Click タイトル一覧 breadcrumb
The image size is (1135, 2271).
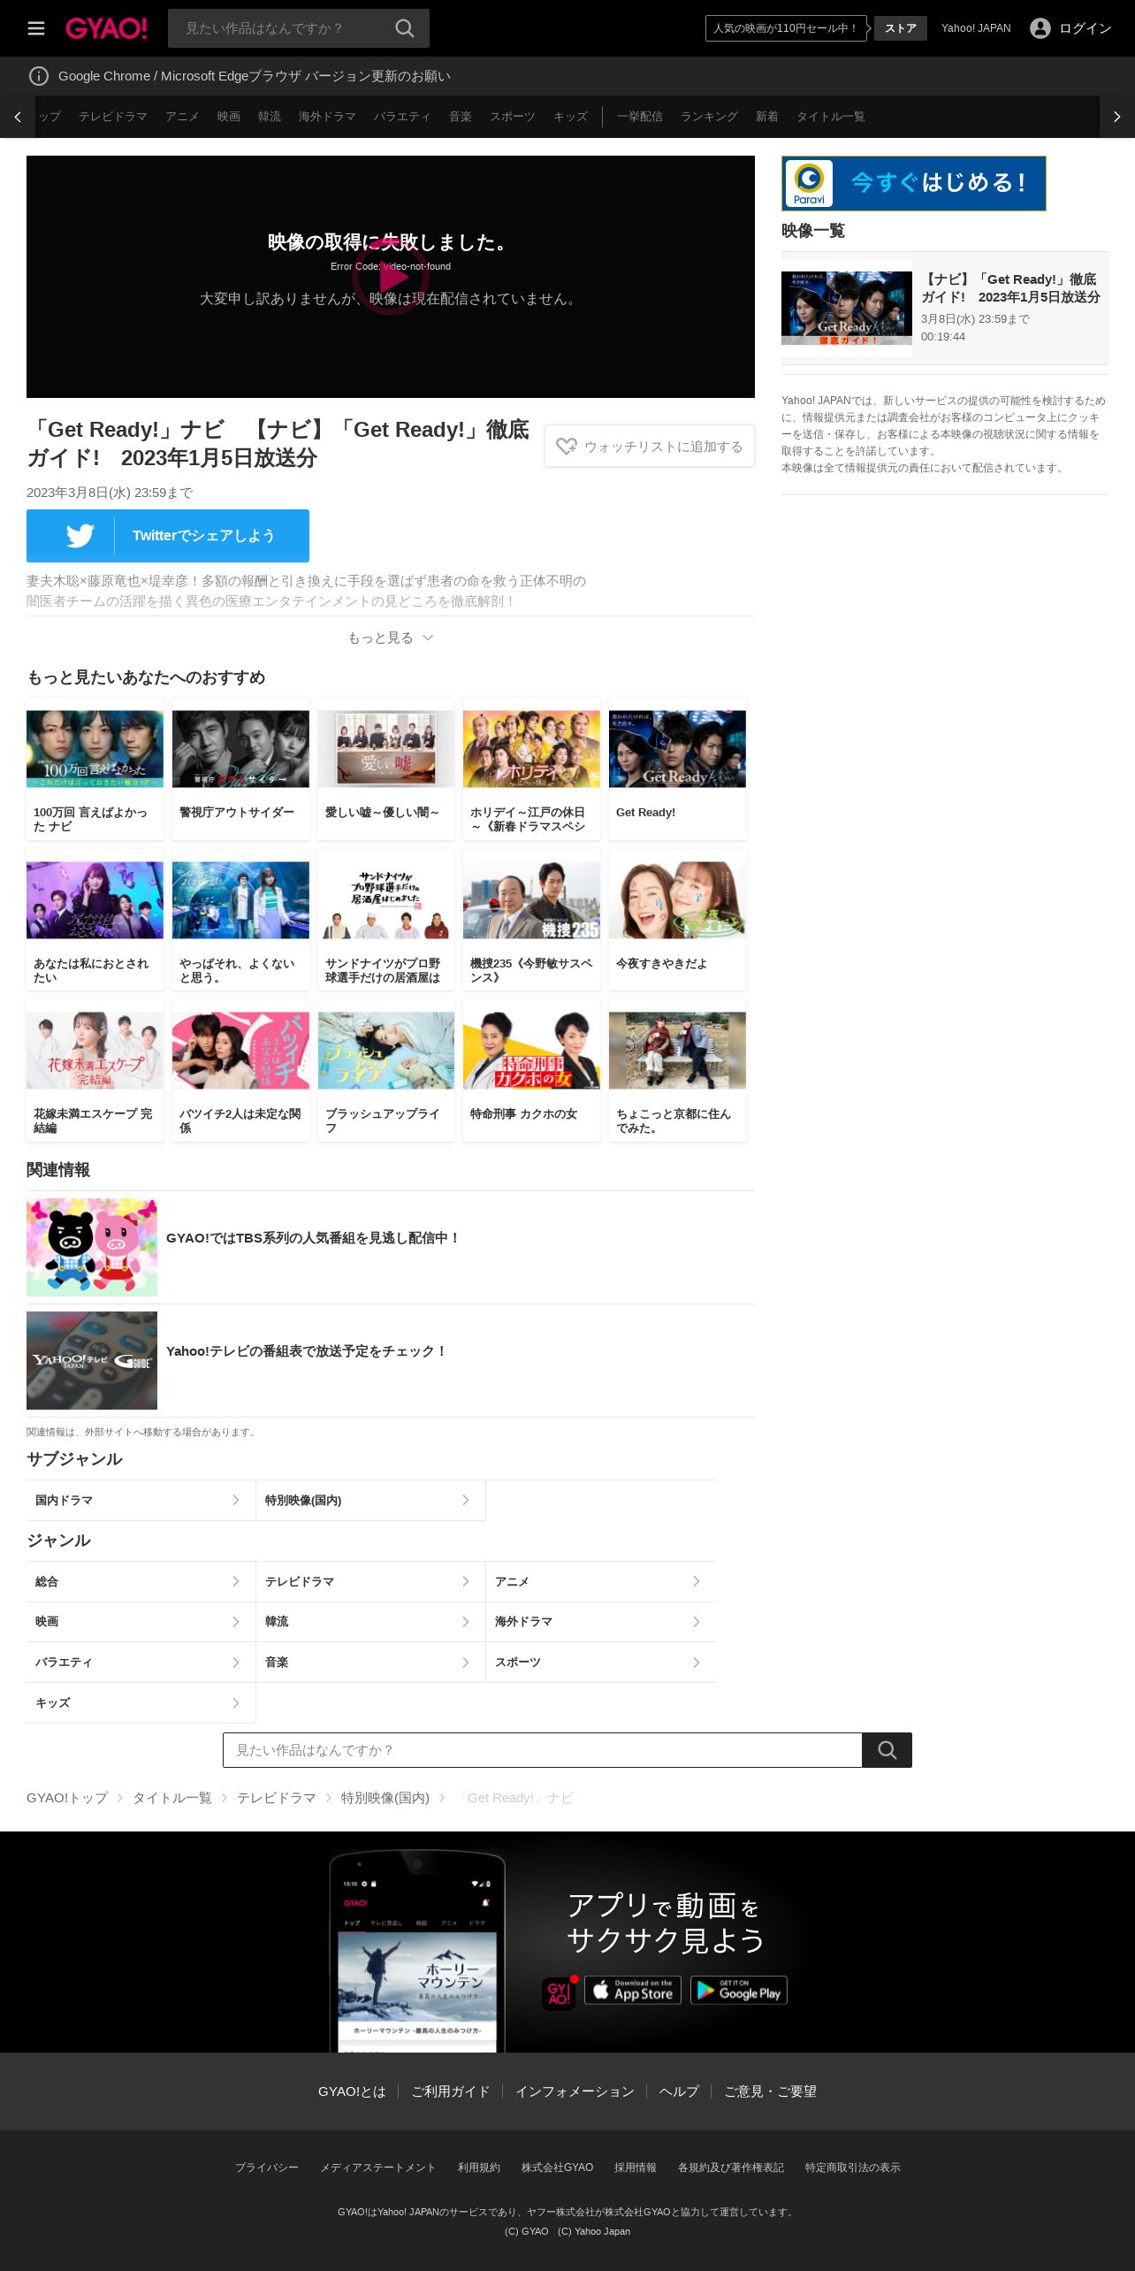pyautogui.click(x=172, y=1798)
